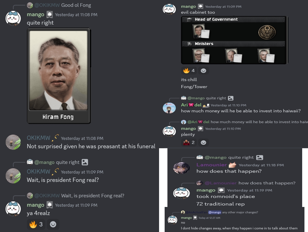
Task: Click the reaction with count 2 under plenty
Action: click(x=189, y=142)
